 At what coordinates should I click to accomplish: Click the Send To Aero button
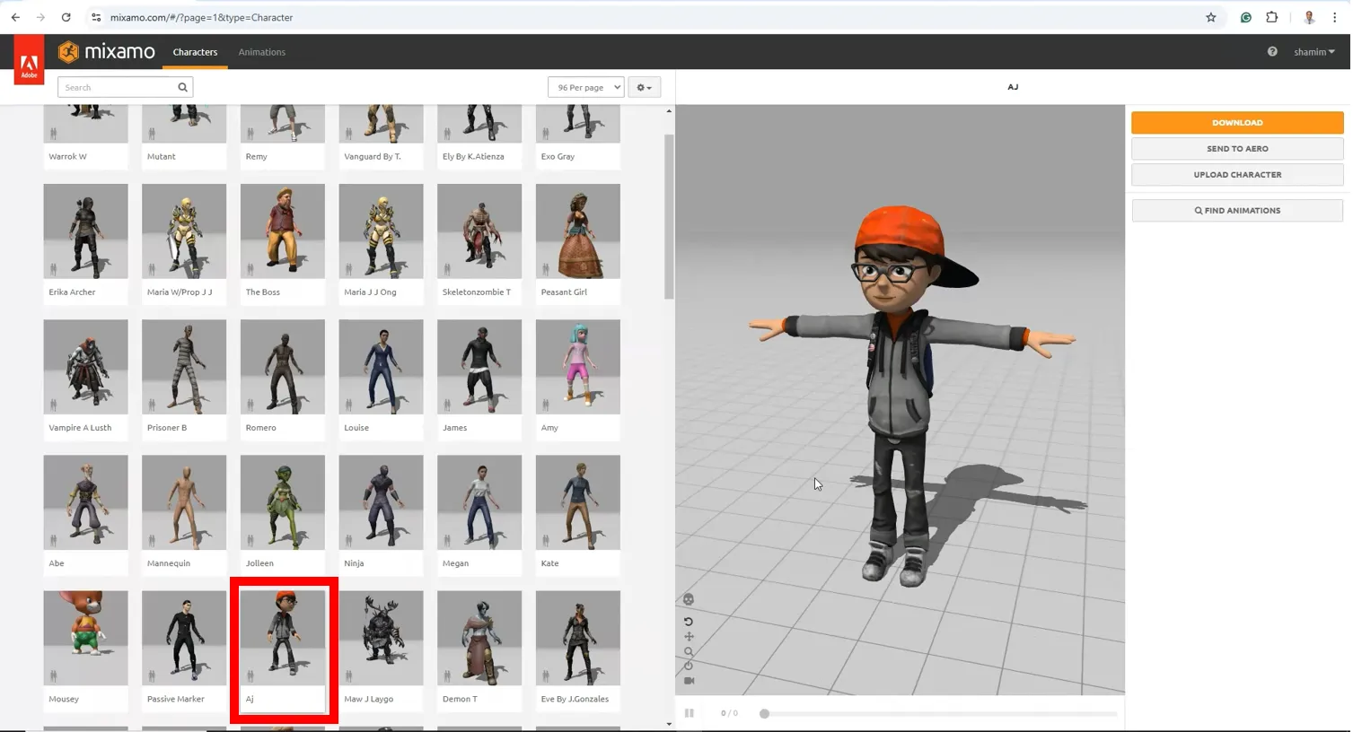(1237, 148)
